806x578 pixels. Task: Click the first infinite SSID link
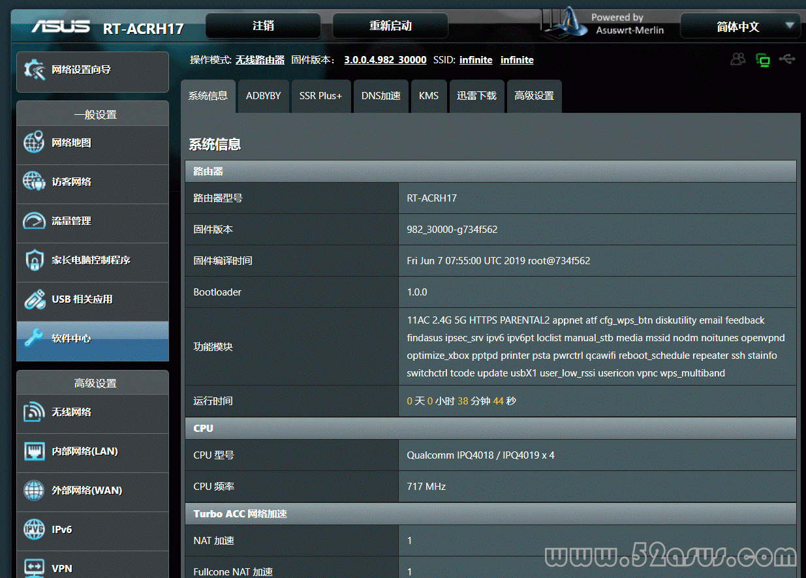point(476,60)
